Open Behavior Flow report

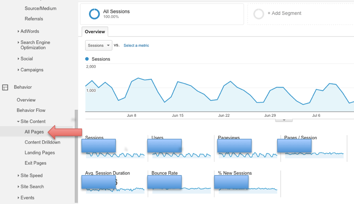pos(31,110)
